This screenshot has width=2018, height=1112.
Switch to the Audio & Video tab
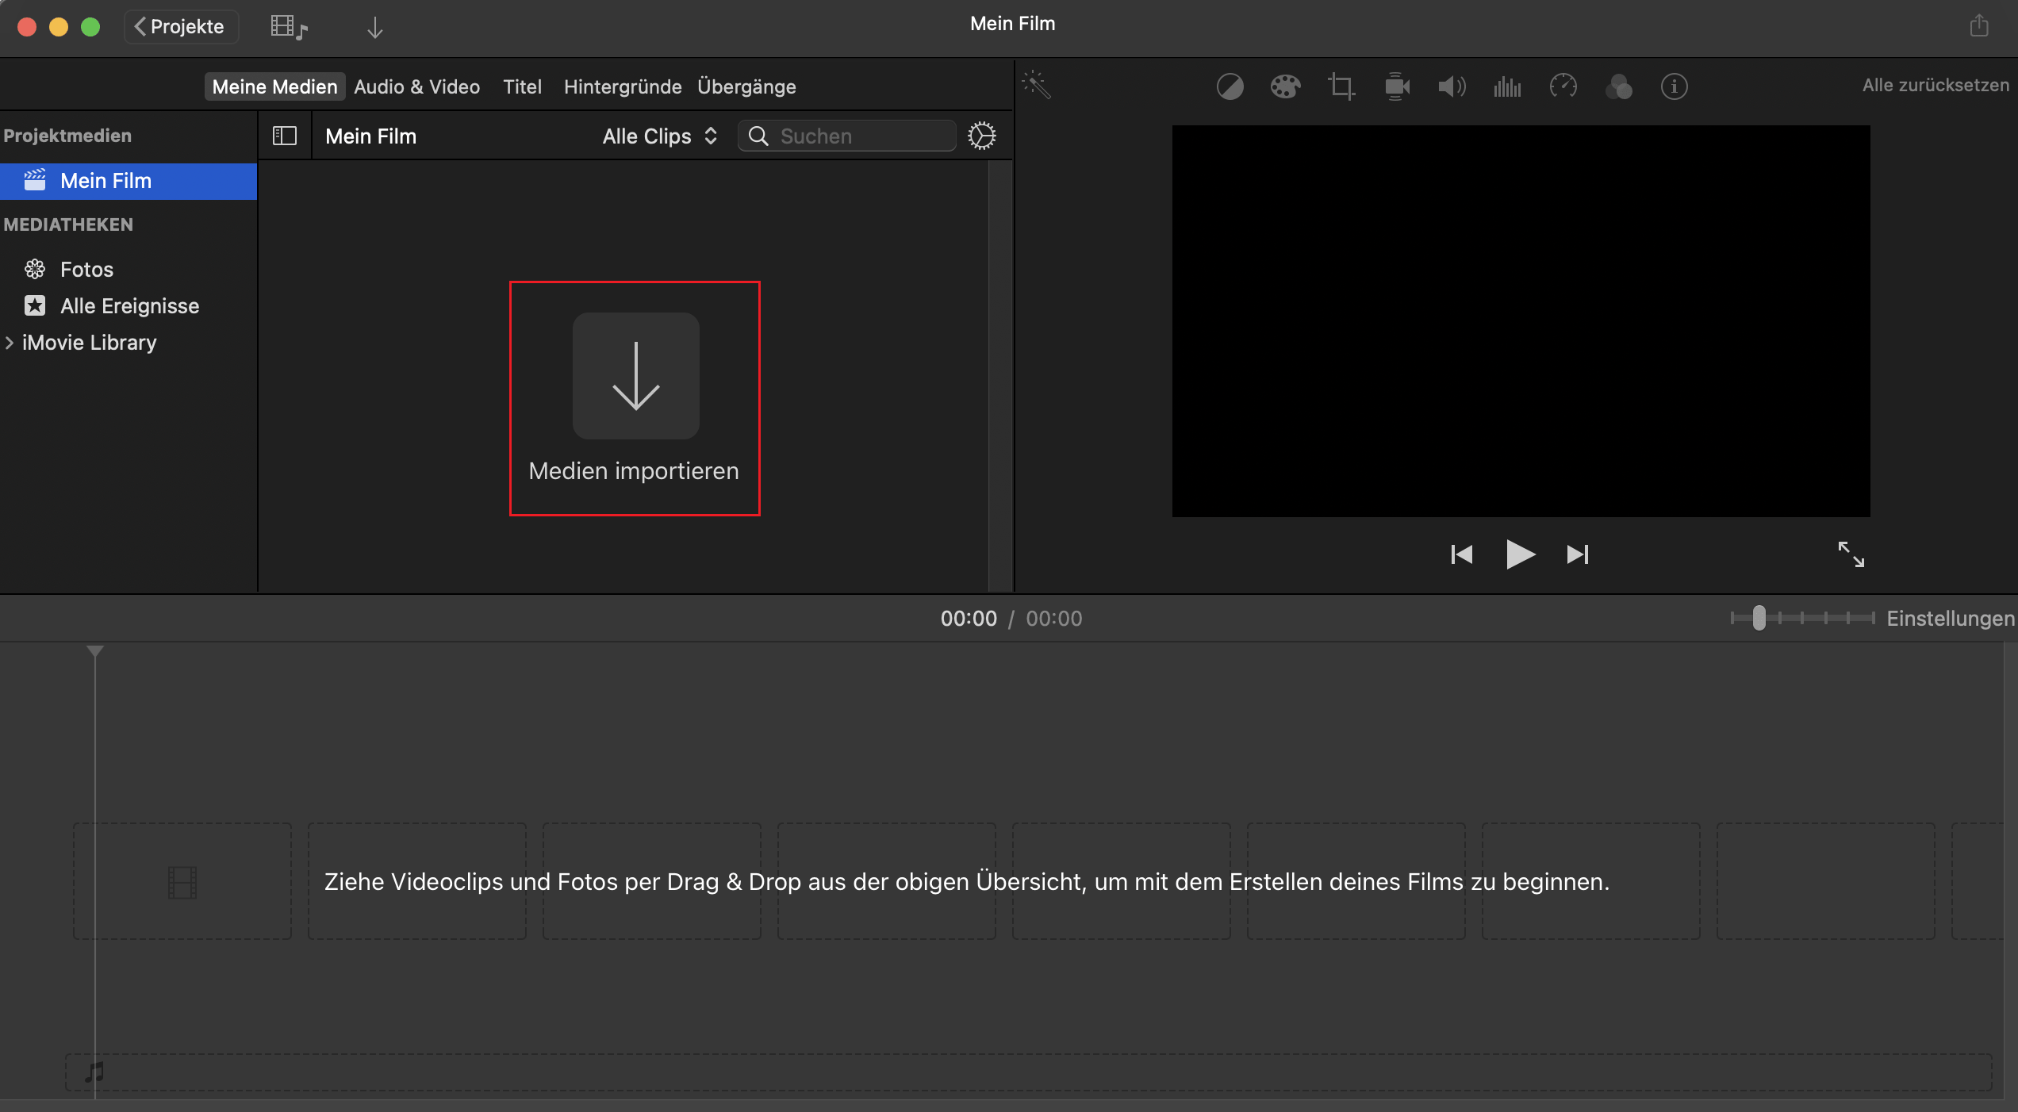pyautogui.click(x=416, y=86)
